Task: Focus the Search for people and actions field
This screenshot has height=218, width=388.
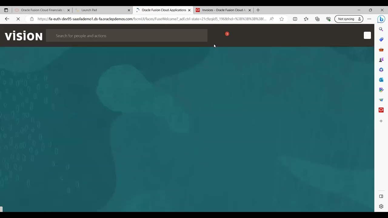Action: point(127,36)
